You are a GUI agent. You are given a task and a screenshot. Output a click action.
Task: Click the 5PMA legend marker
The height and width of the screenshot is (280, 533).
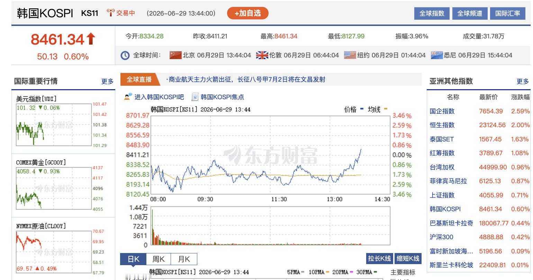(x=303, y=272)
